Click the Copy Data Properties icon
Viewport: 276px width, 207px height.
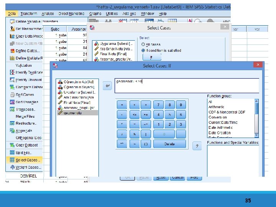(x=12, y=36)
